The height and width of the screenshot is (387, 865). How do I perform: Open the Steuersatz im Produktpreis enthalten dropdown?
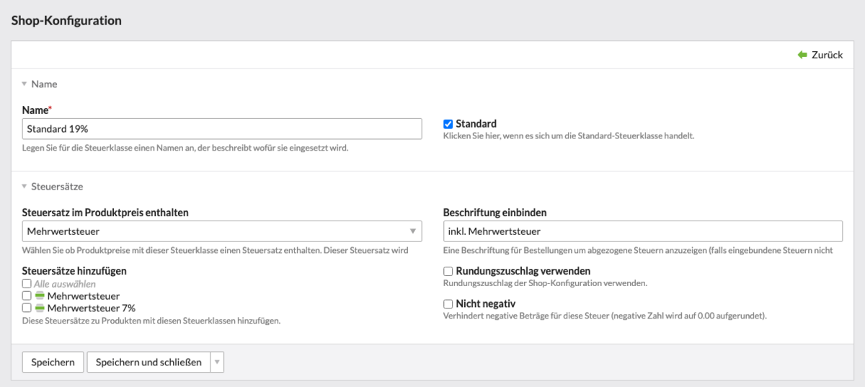coord(222,231)
